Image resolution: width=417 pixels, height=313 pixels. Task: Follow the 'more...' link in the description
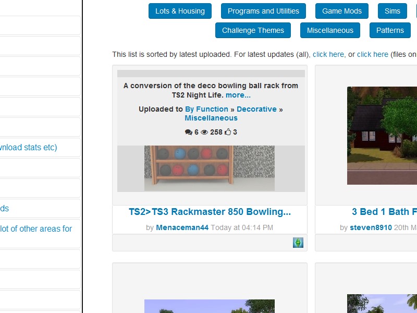(x=238, y=95)
